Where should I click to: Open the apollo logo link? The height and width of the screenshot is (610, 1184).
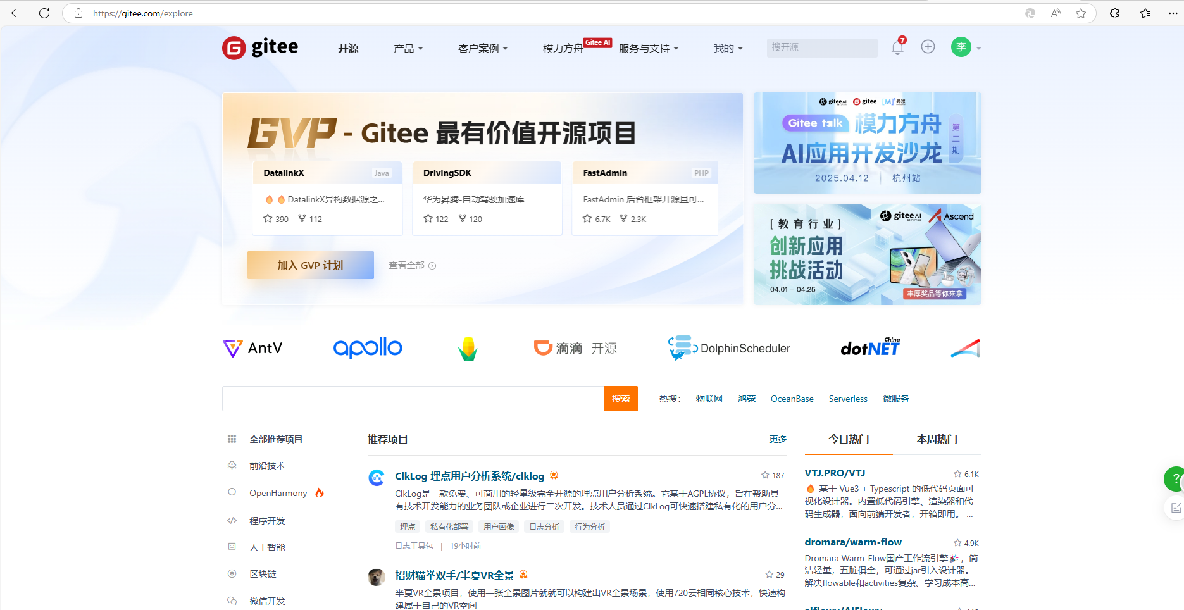coord(368,347)
